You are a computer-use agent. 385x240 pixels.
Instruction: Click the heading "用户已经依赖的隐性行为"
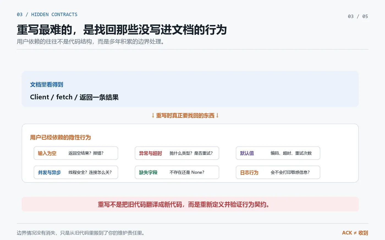click(61, 137)
